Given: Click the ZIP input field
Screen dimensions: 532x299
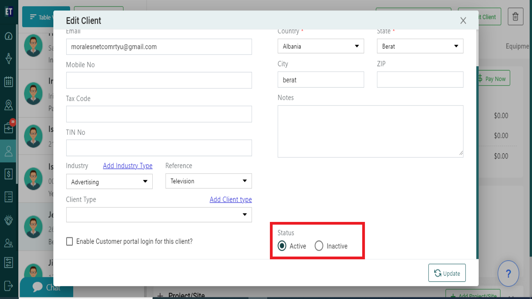Looking at the screenshot, I should (x=420, y=79).
